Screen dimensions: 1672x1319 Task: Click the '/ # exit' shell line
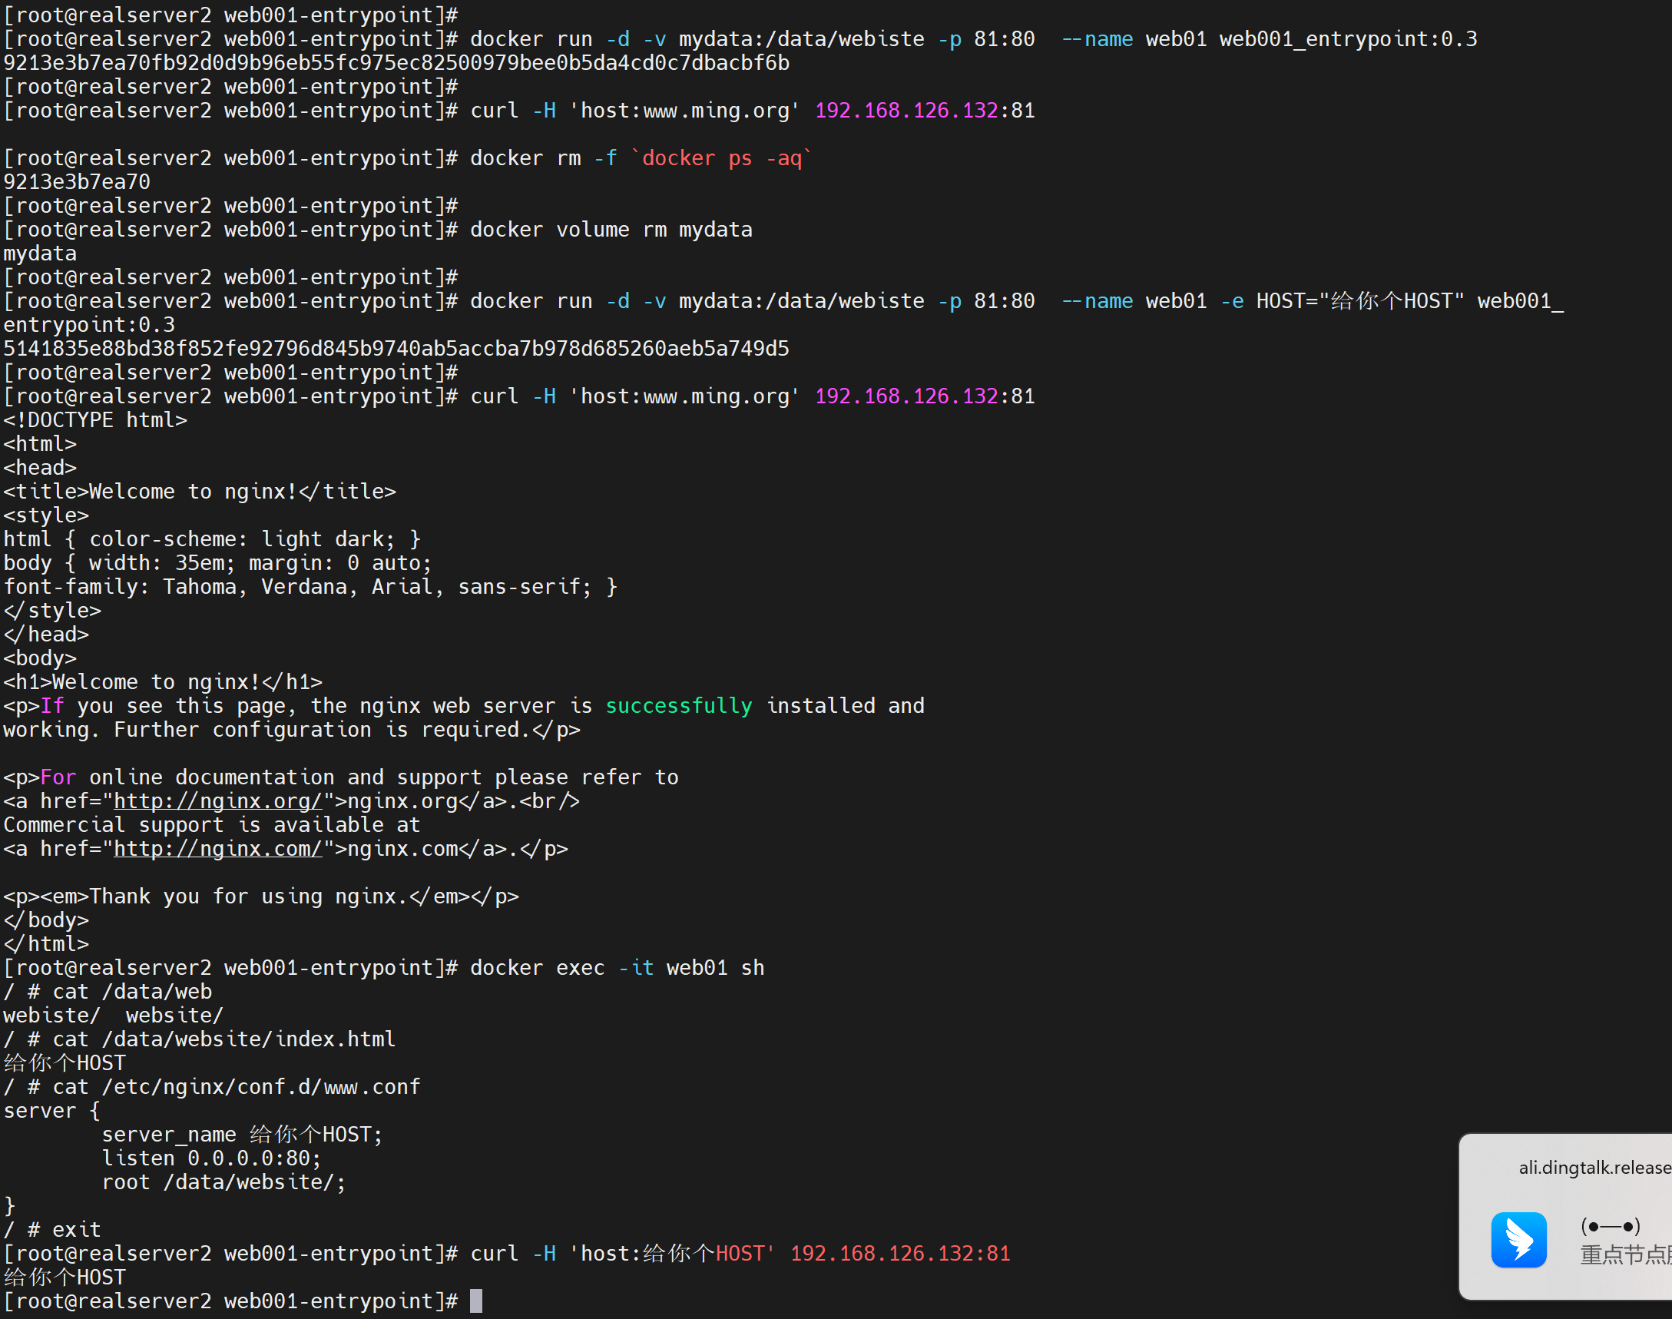(x=52, y=1230)
